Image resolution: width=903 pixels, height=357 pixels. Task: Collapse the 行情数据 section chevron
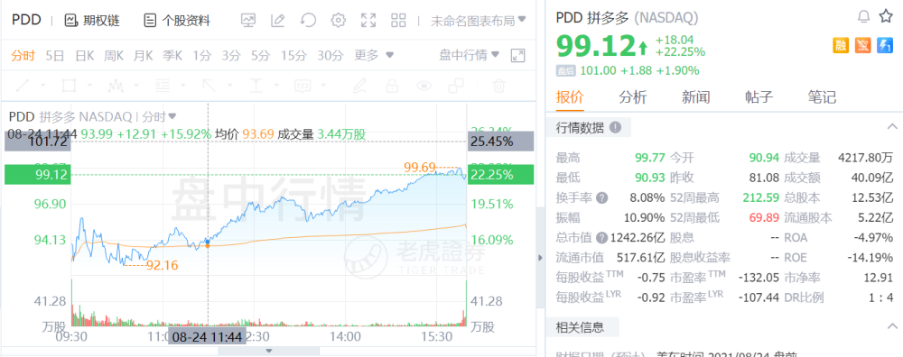coord(892,126)
